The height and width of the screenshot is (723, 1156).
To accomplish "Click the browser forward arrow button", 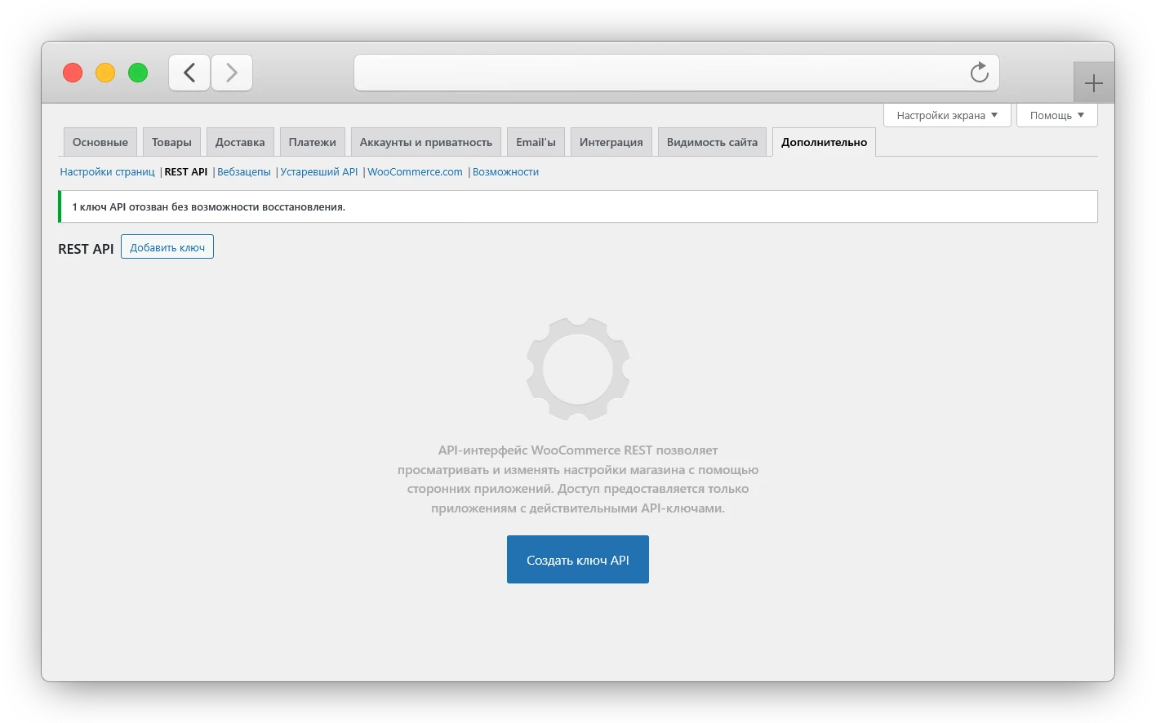I will (x=232, y=73).
